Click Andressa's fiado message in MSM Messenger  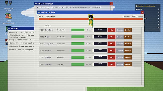[x=69, y=7]
